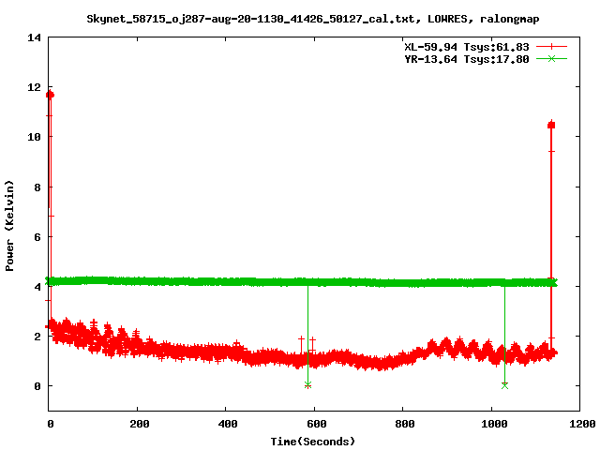
Task: Click the red spike peak near 1130 seconds
Action: tap(551, 125)
